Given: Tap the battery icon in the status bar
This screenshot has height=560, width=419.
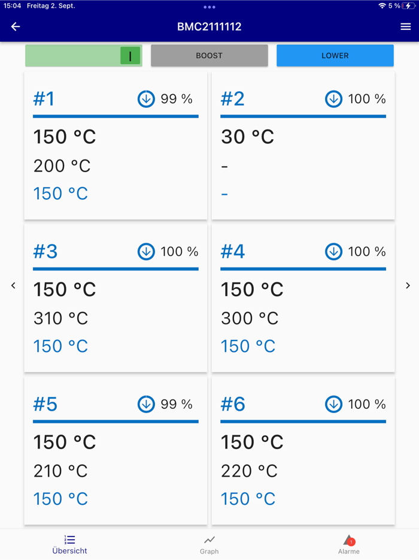Looking at the screenshot, I should click(409, 6).
